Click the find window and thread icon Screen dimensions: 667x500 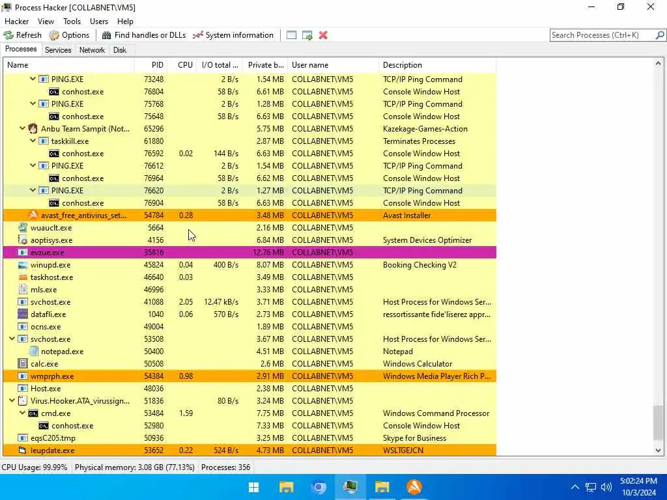[307, 35]
